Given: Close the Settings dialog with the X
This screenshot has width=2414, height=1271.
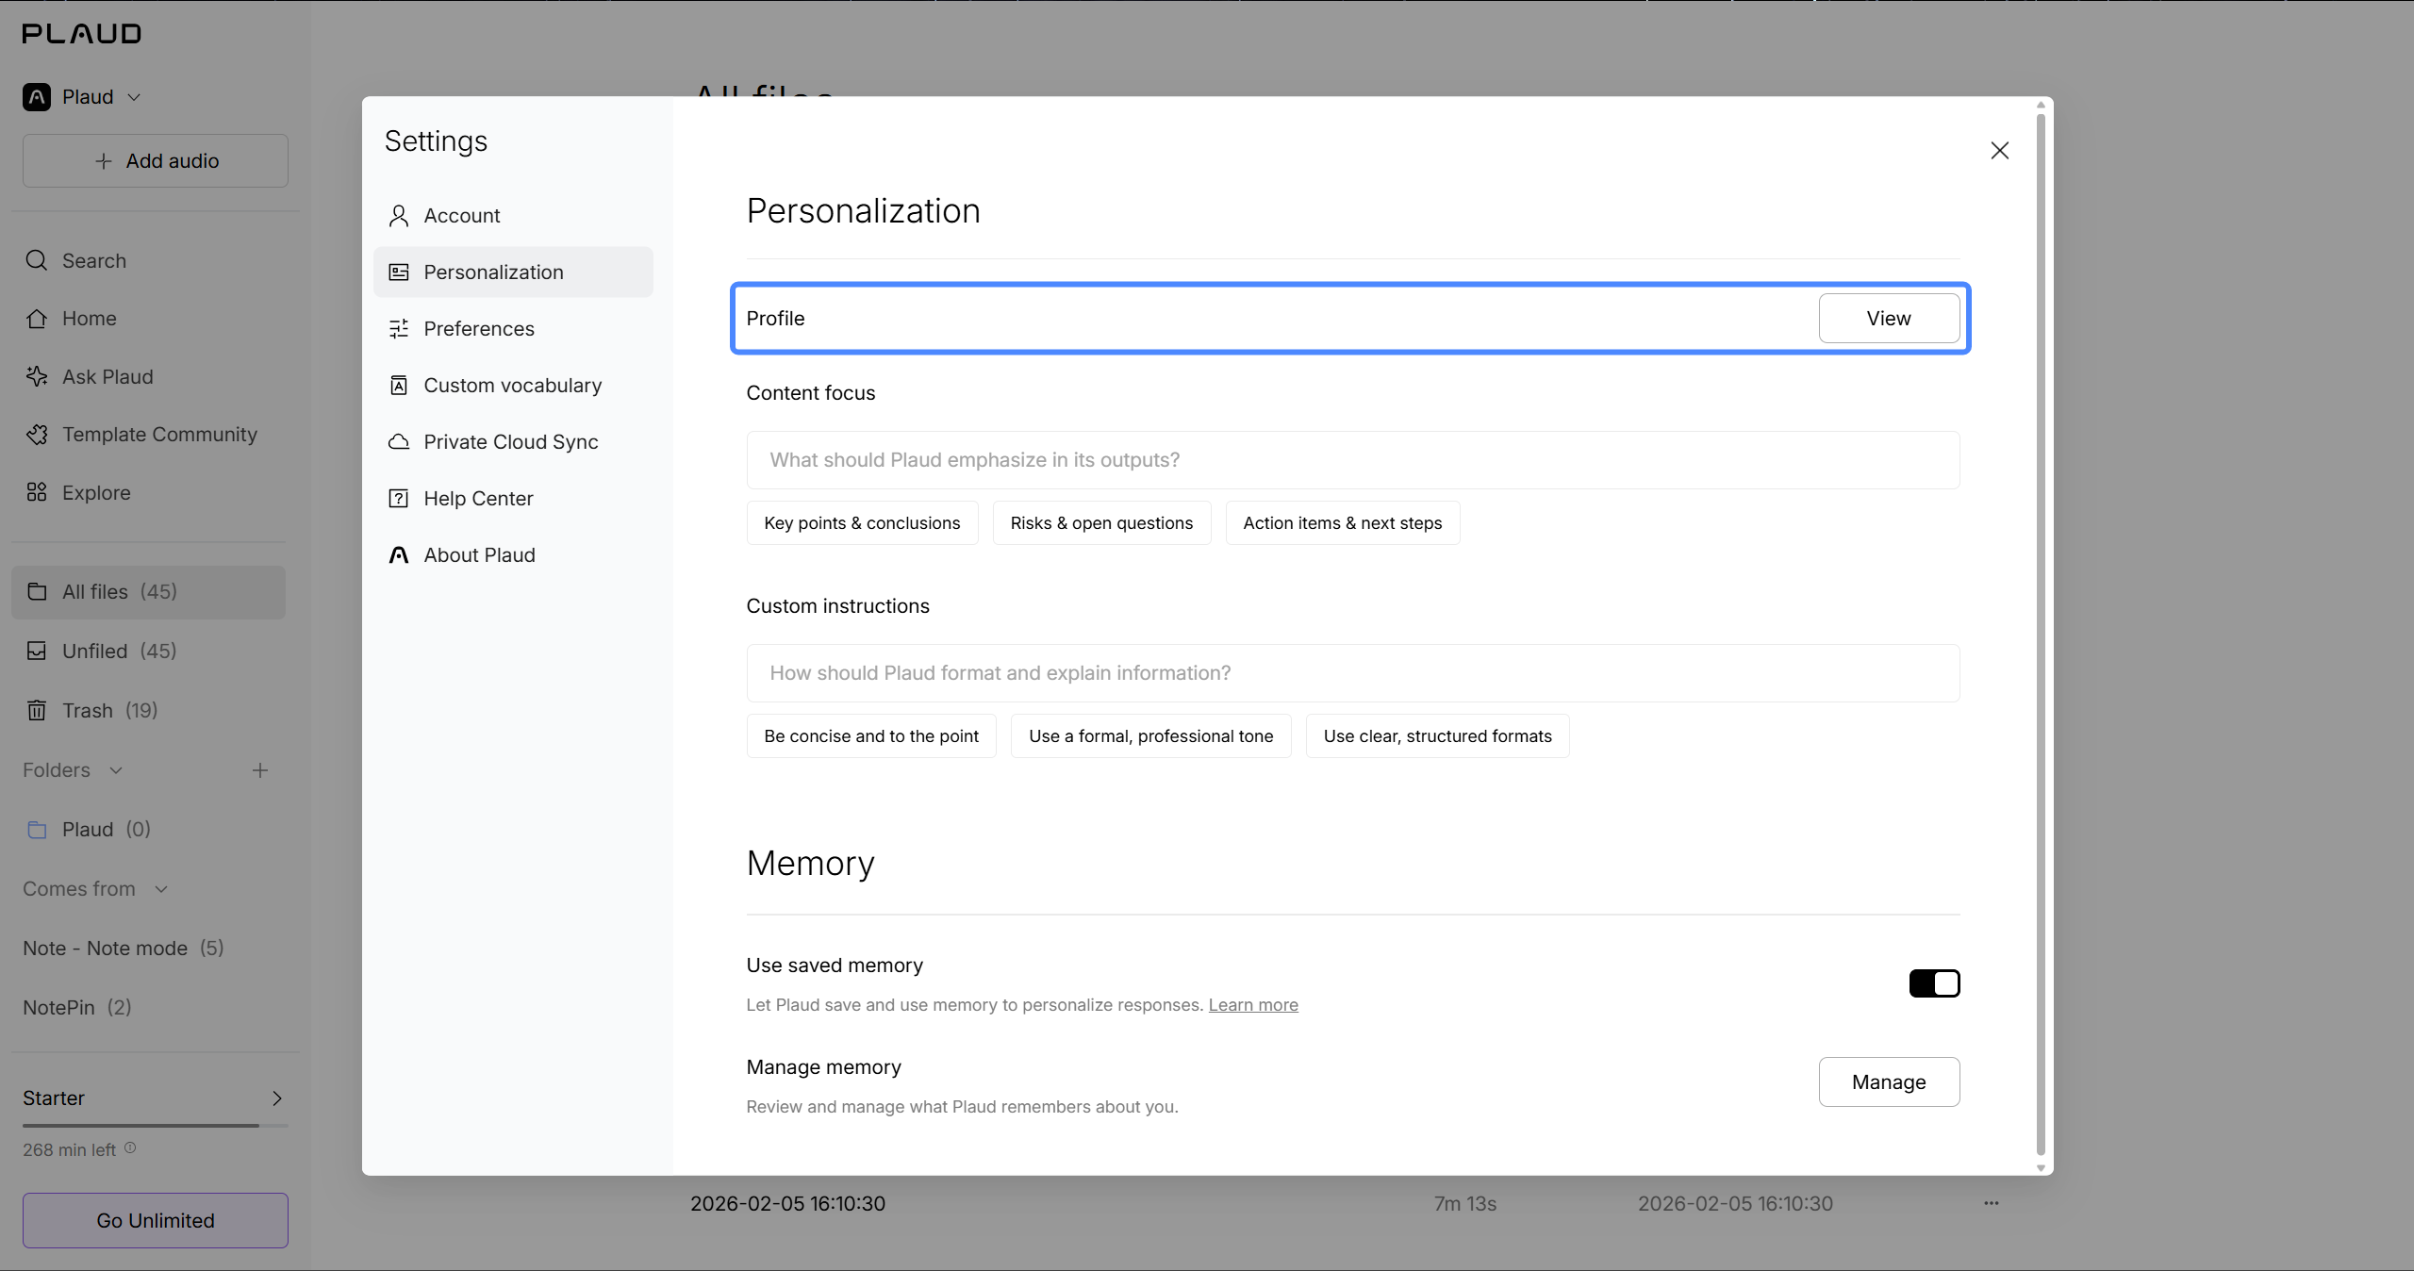Looking at the screenshot, I should coord(1999,151).
